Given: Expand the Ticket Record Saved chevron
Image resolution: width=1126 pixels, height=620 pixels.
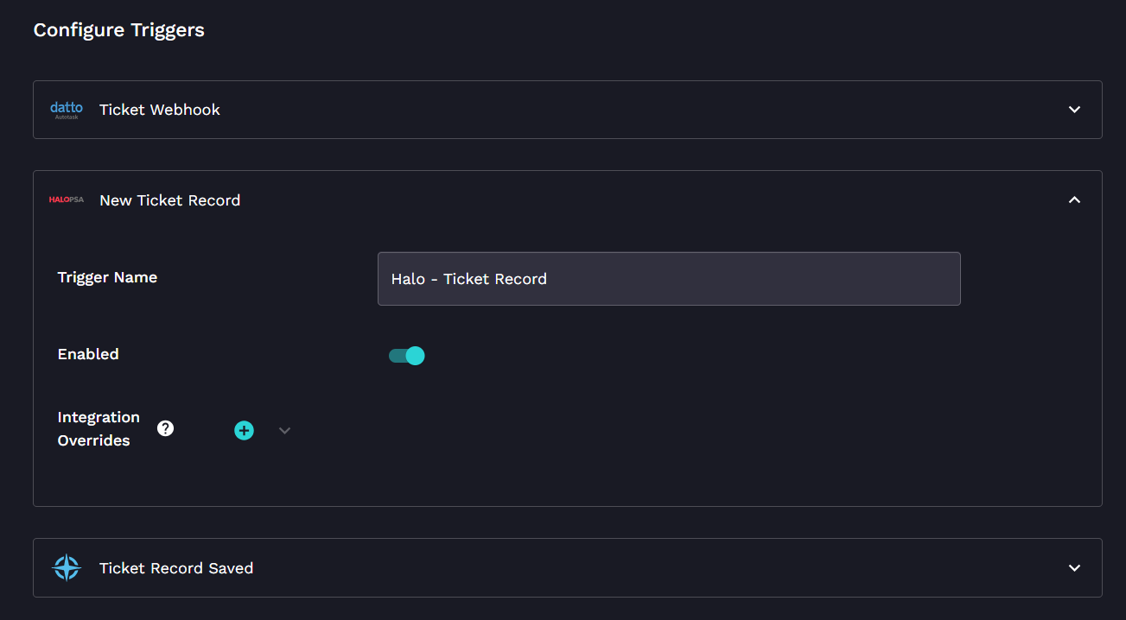Looking at the screenshot, I should [1074, 567].
